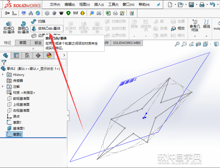Expand the save options dropdown arrow
This screenshot has width=220, height=168.
pos(197,5)
